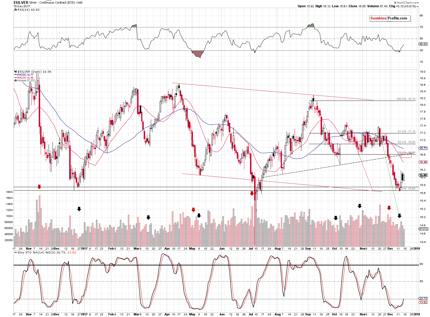This screenshot has height=317, width=430.
Task: Click the 100.0%: 18.13 Fibonacci label
Action: (406, 99)
